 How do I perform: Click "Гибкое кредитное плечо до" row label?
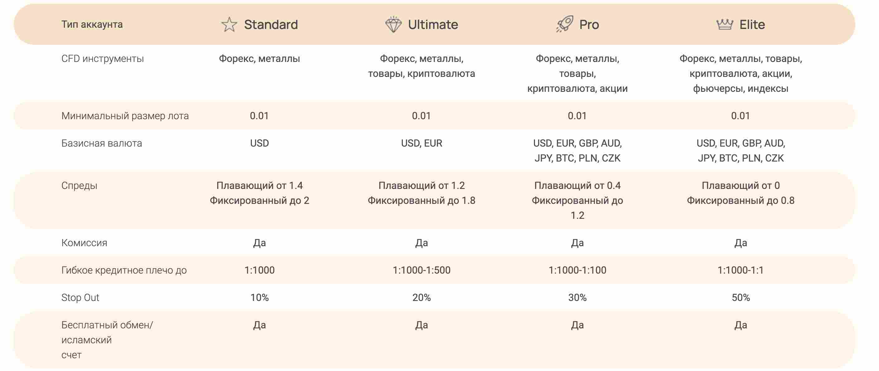(124, 270)
